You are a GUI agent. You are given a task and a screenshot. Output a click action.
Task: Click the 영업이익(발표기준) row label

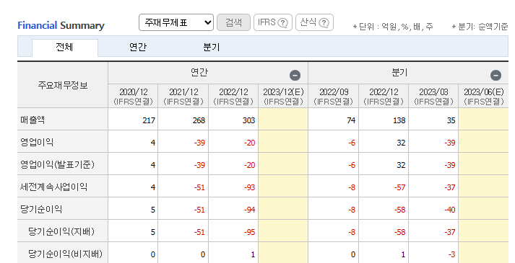tap(57, 164)
